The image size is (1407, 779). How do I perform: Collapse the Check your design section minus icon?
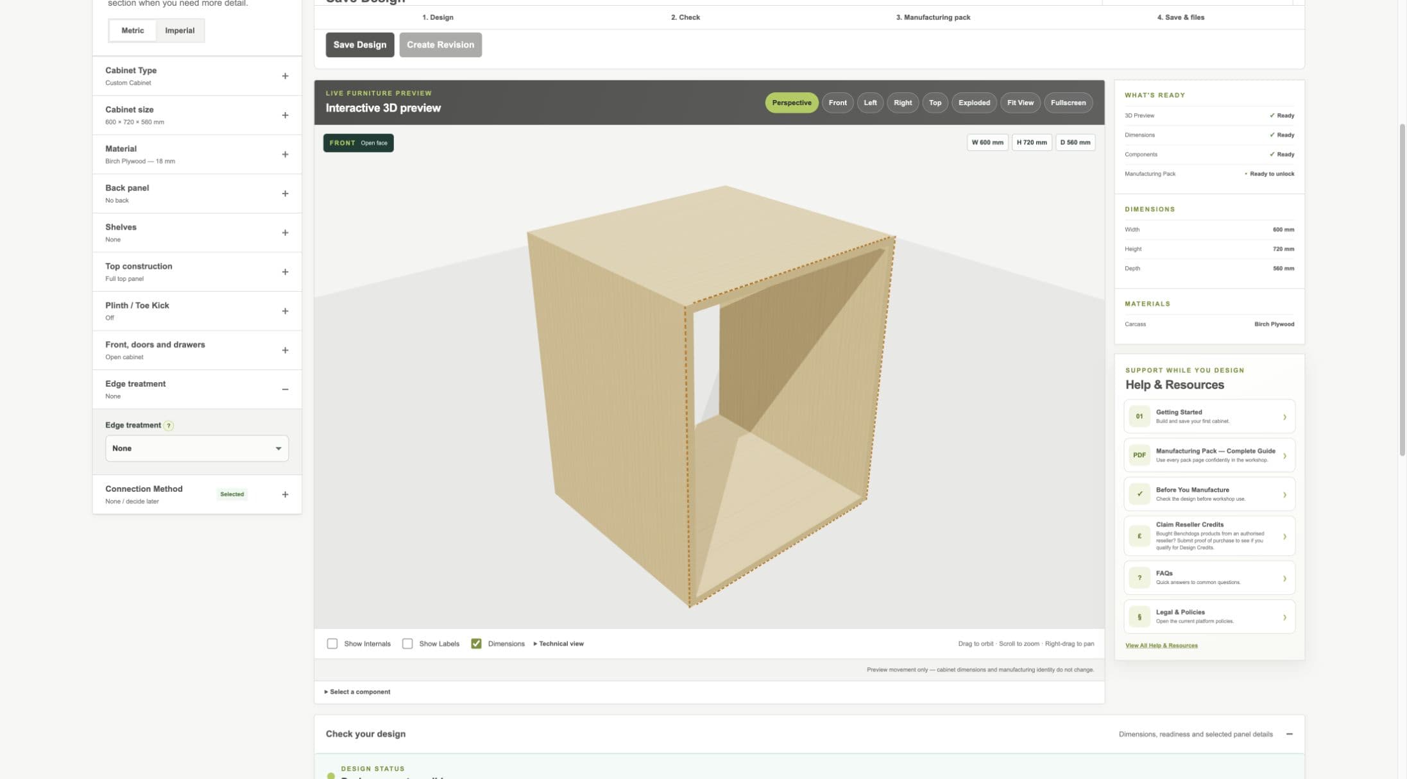click(x=1289, y=734)
